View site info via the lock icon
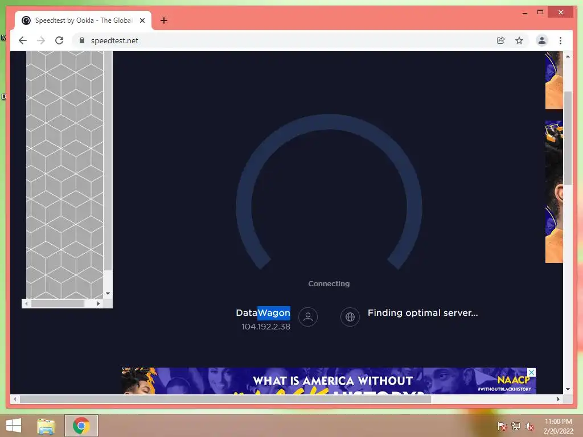 tap(82, 40)
